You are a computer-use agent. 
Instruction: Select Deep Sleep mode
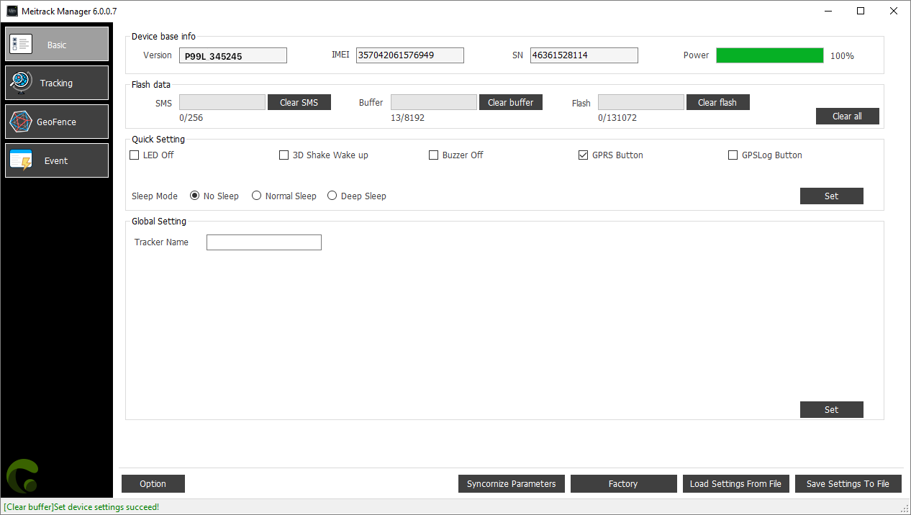pyautogui.click(x=332, y=196)
